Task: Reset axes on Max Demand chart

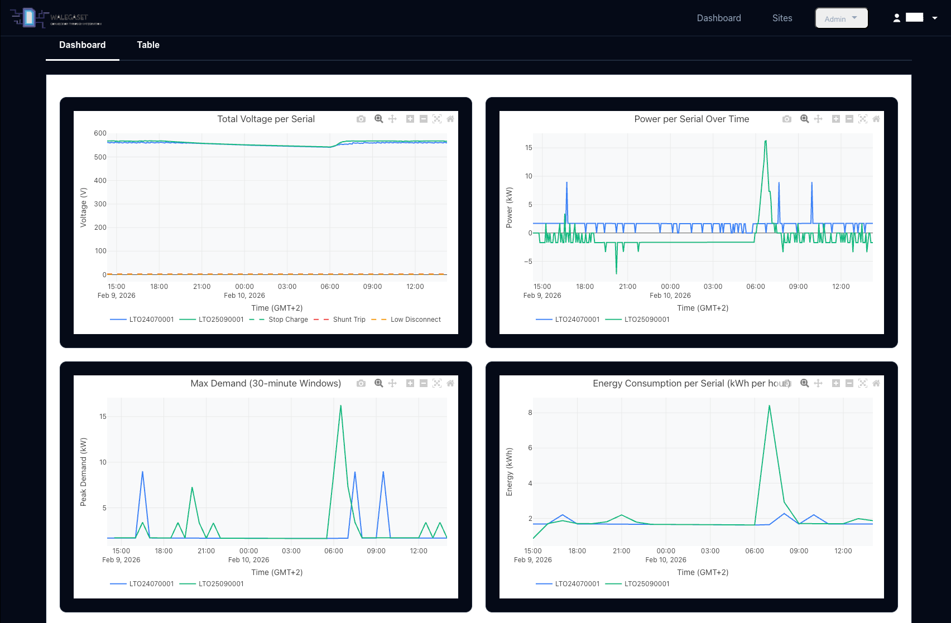Action: (x=450, y=383)
